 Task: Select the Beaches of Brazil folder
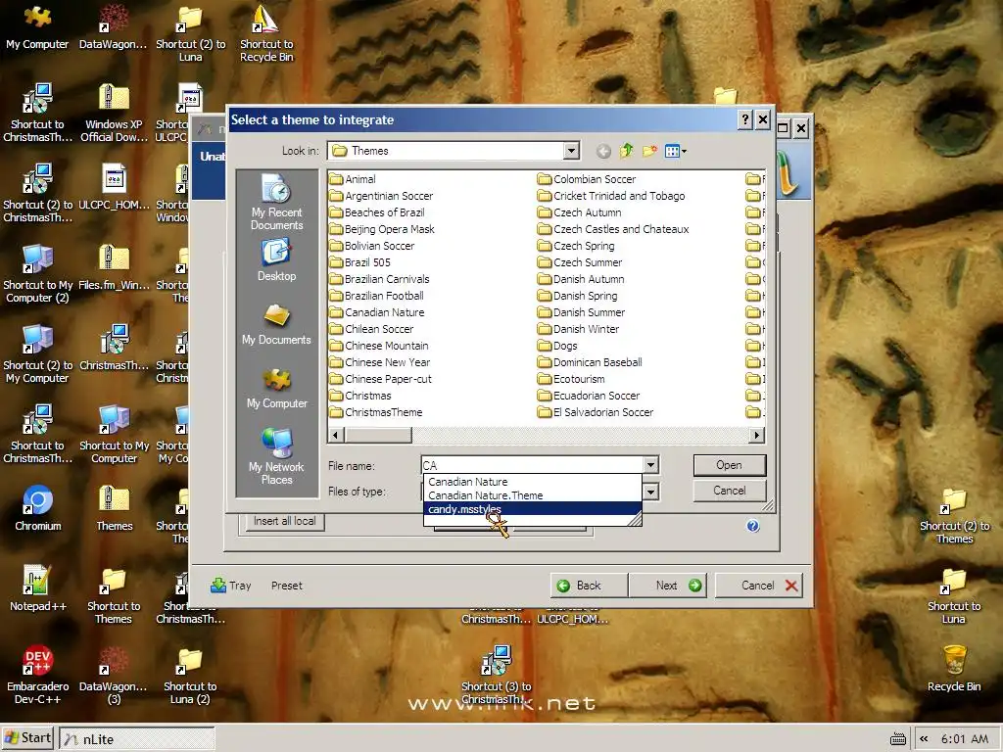tap(377, 212)
